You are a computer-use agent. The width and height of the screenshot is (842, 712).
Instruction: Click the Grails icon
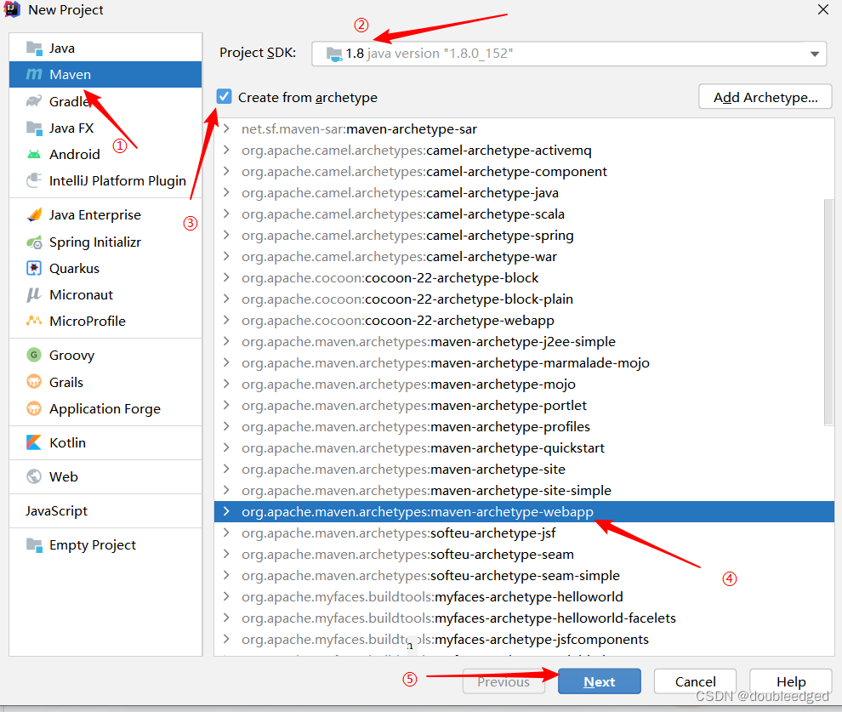[x=34, y=382]
